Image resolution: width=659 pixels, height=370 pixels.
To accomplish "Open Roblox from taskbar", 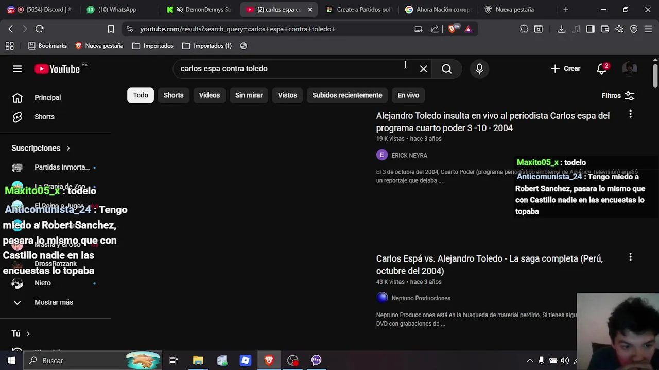I will click(245, 360).
